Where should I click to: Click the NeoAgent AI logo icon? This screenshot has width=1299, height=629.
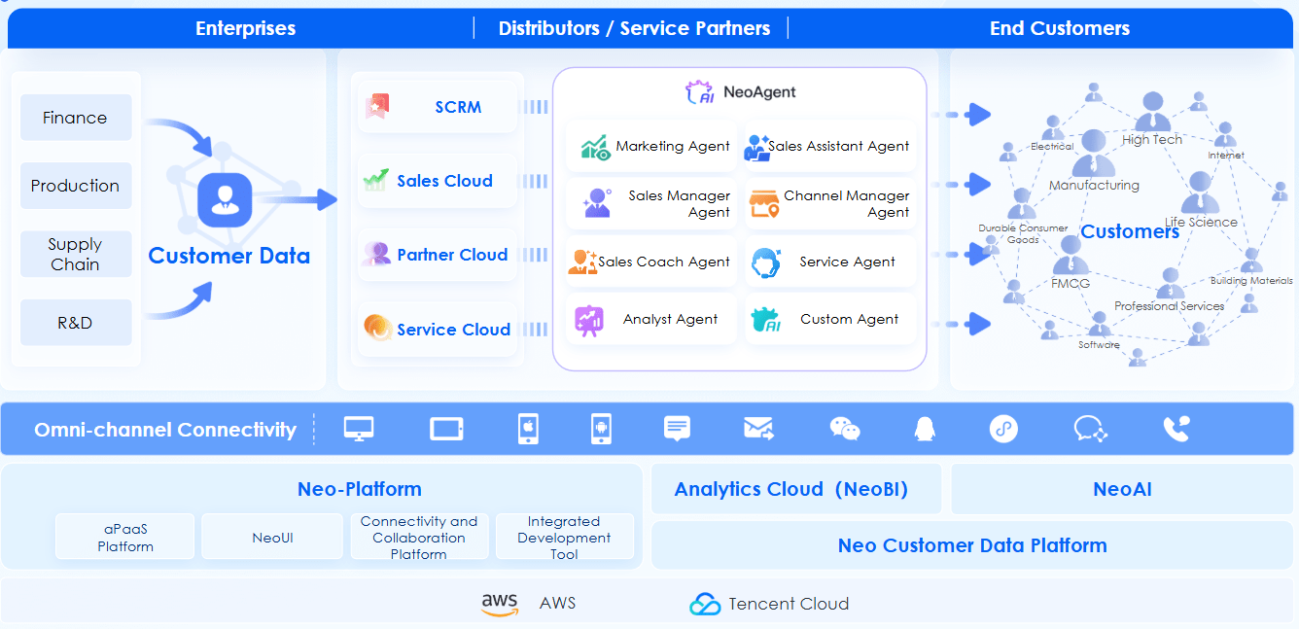click(701, 92)
